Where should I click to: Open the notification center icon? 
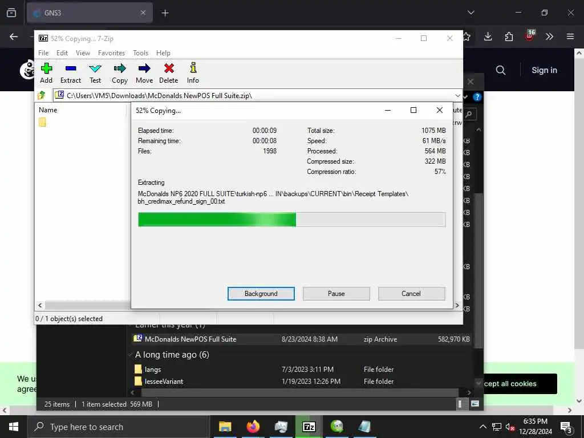click(566, 428)
